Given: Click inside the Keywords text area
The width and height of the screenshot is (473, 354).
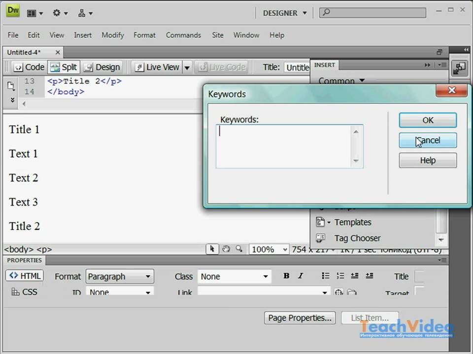Looking at the screenshot, I should (x=289, y=147).
